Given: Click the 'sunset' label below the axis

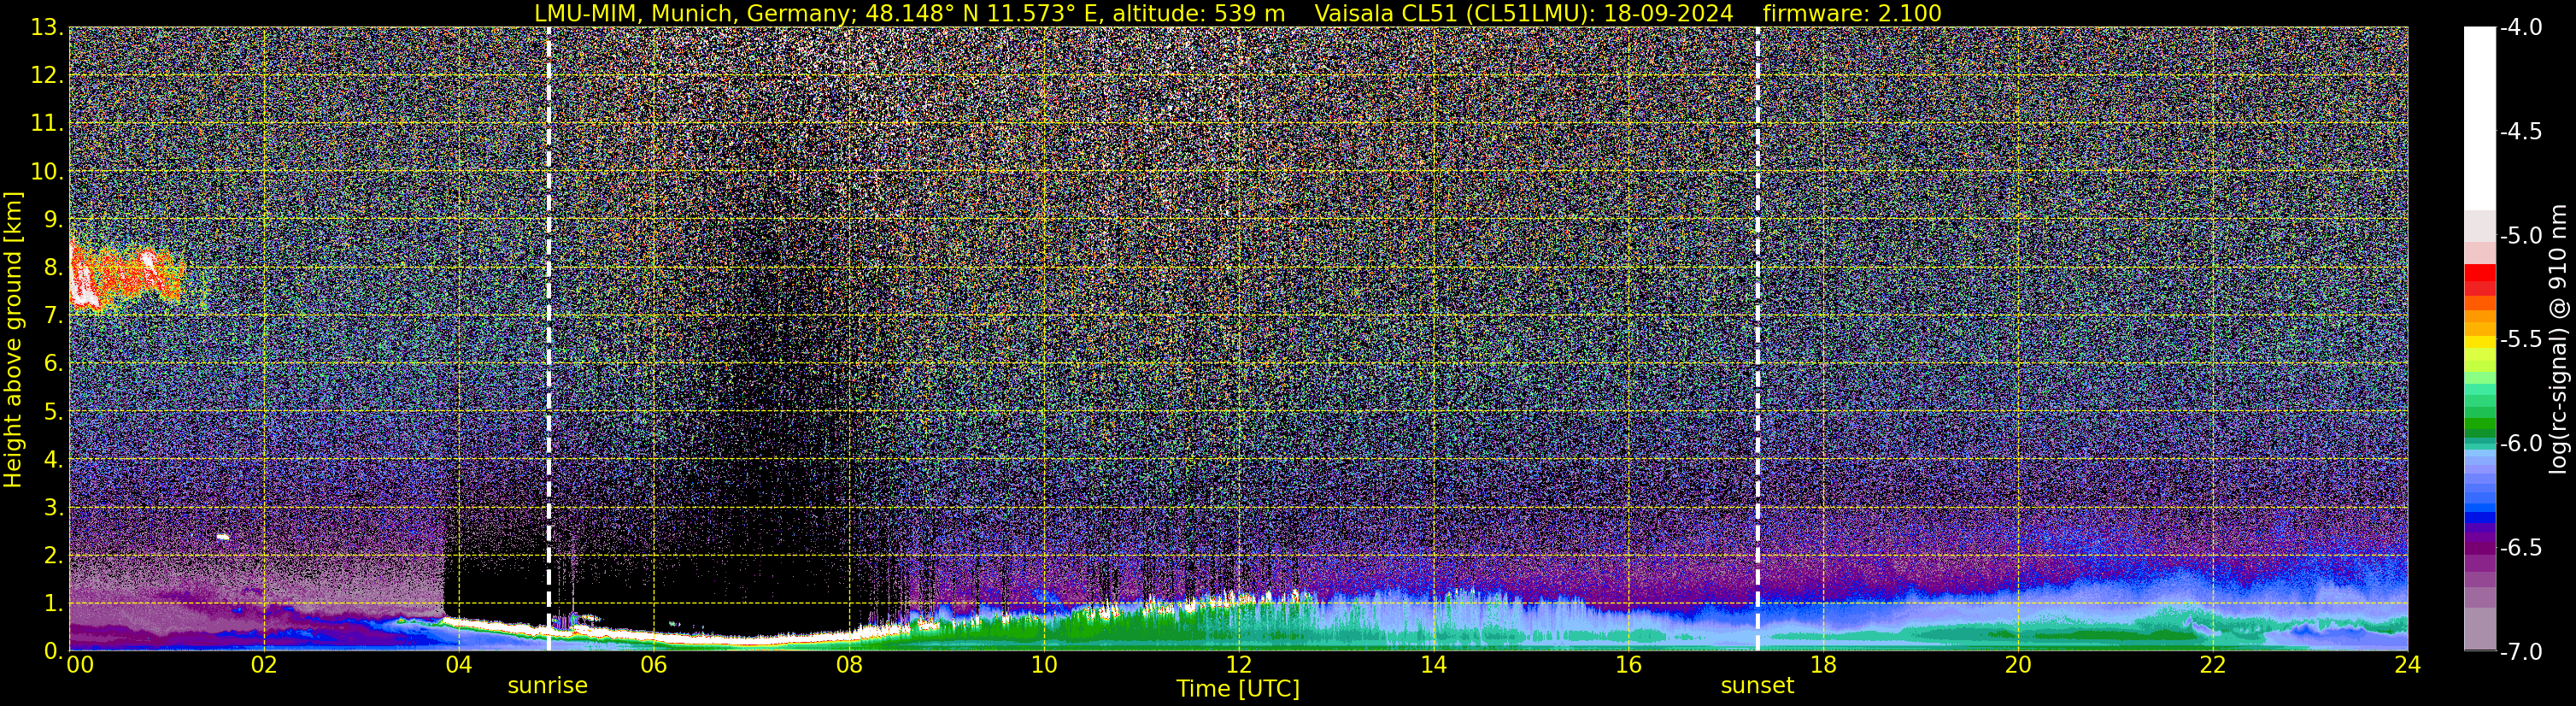Looking at the screenshot, I should 1757,685.
